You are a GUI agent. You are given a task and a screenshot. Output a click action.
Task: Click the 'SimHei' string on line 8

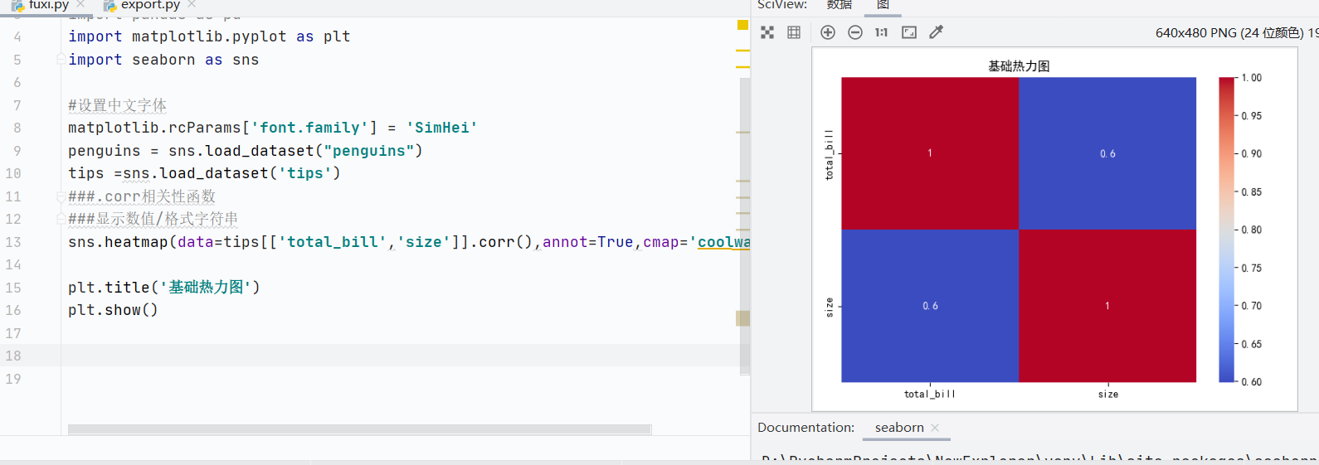click(441, 128)
